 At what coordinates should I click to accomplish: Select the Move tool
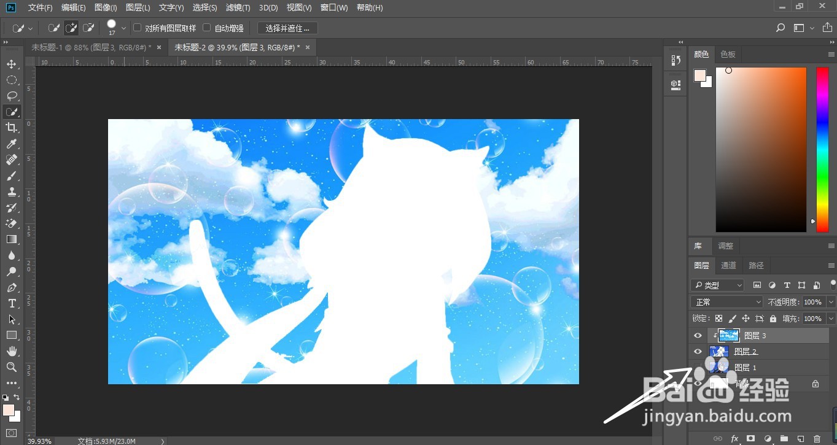coord(12,64)
